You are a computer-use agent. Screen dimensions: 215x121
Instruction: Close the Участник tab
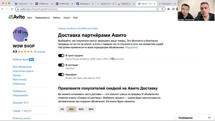[x=31, y=4]
